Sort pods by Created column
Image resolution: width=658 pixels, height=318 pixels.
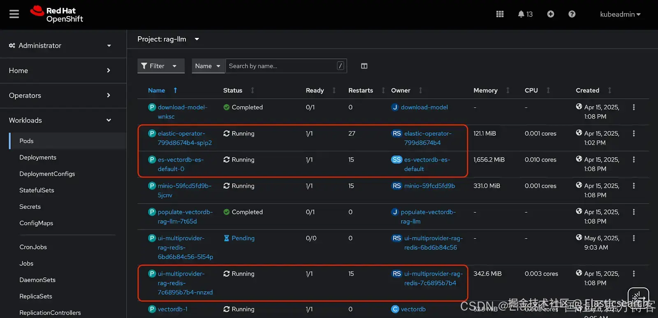coord(587,91)
